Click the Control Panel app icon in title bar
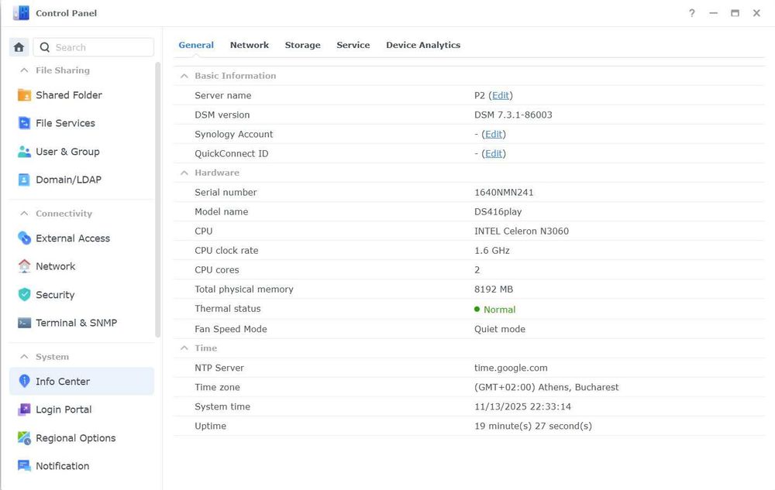 pyautogui.click(x=21, y=13)
